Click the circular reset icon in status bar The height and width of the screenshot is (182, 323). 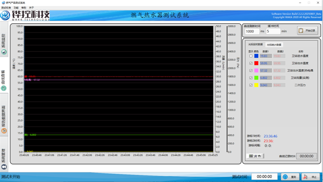pos(285,177)
